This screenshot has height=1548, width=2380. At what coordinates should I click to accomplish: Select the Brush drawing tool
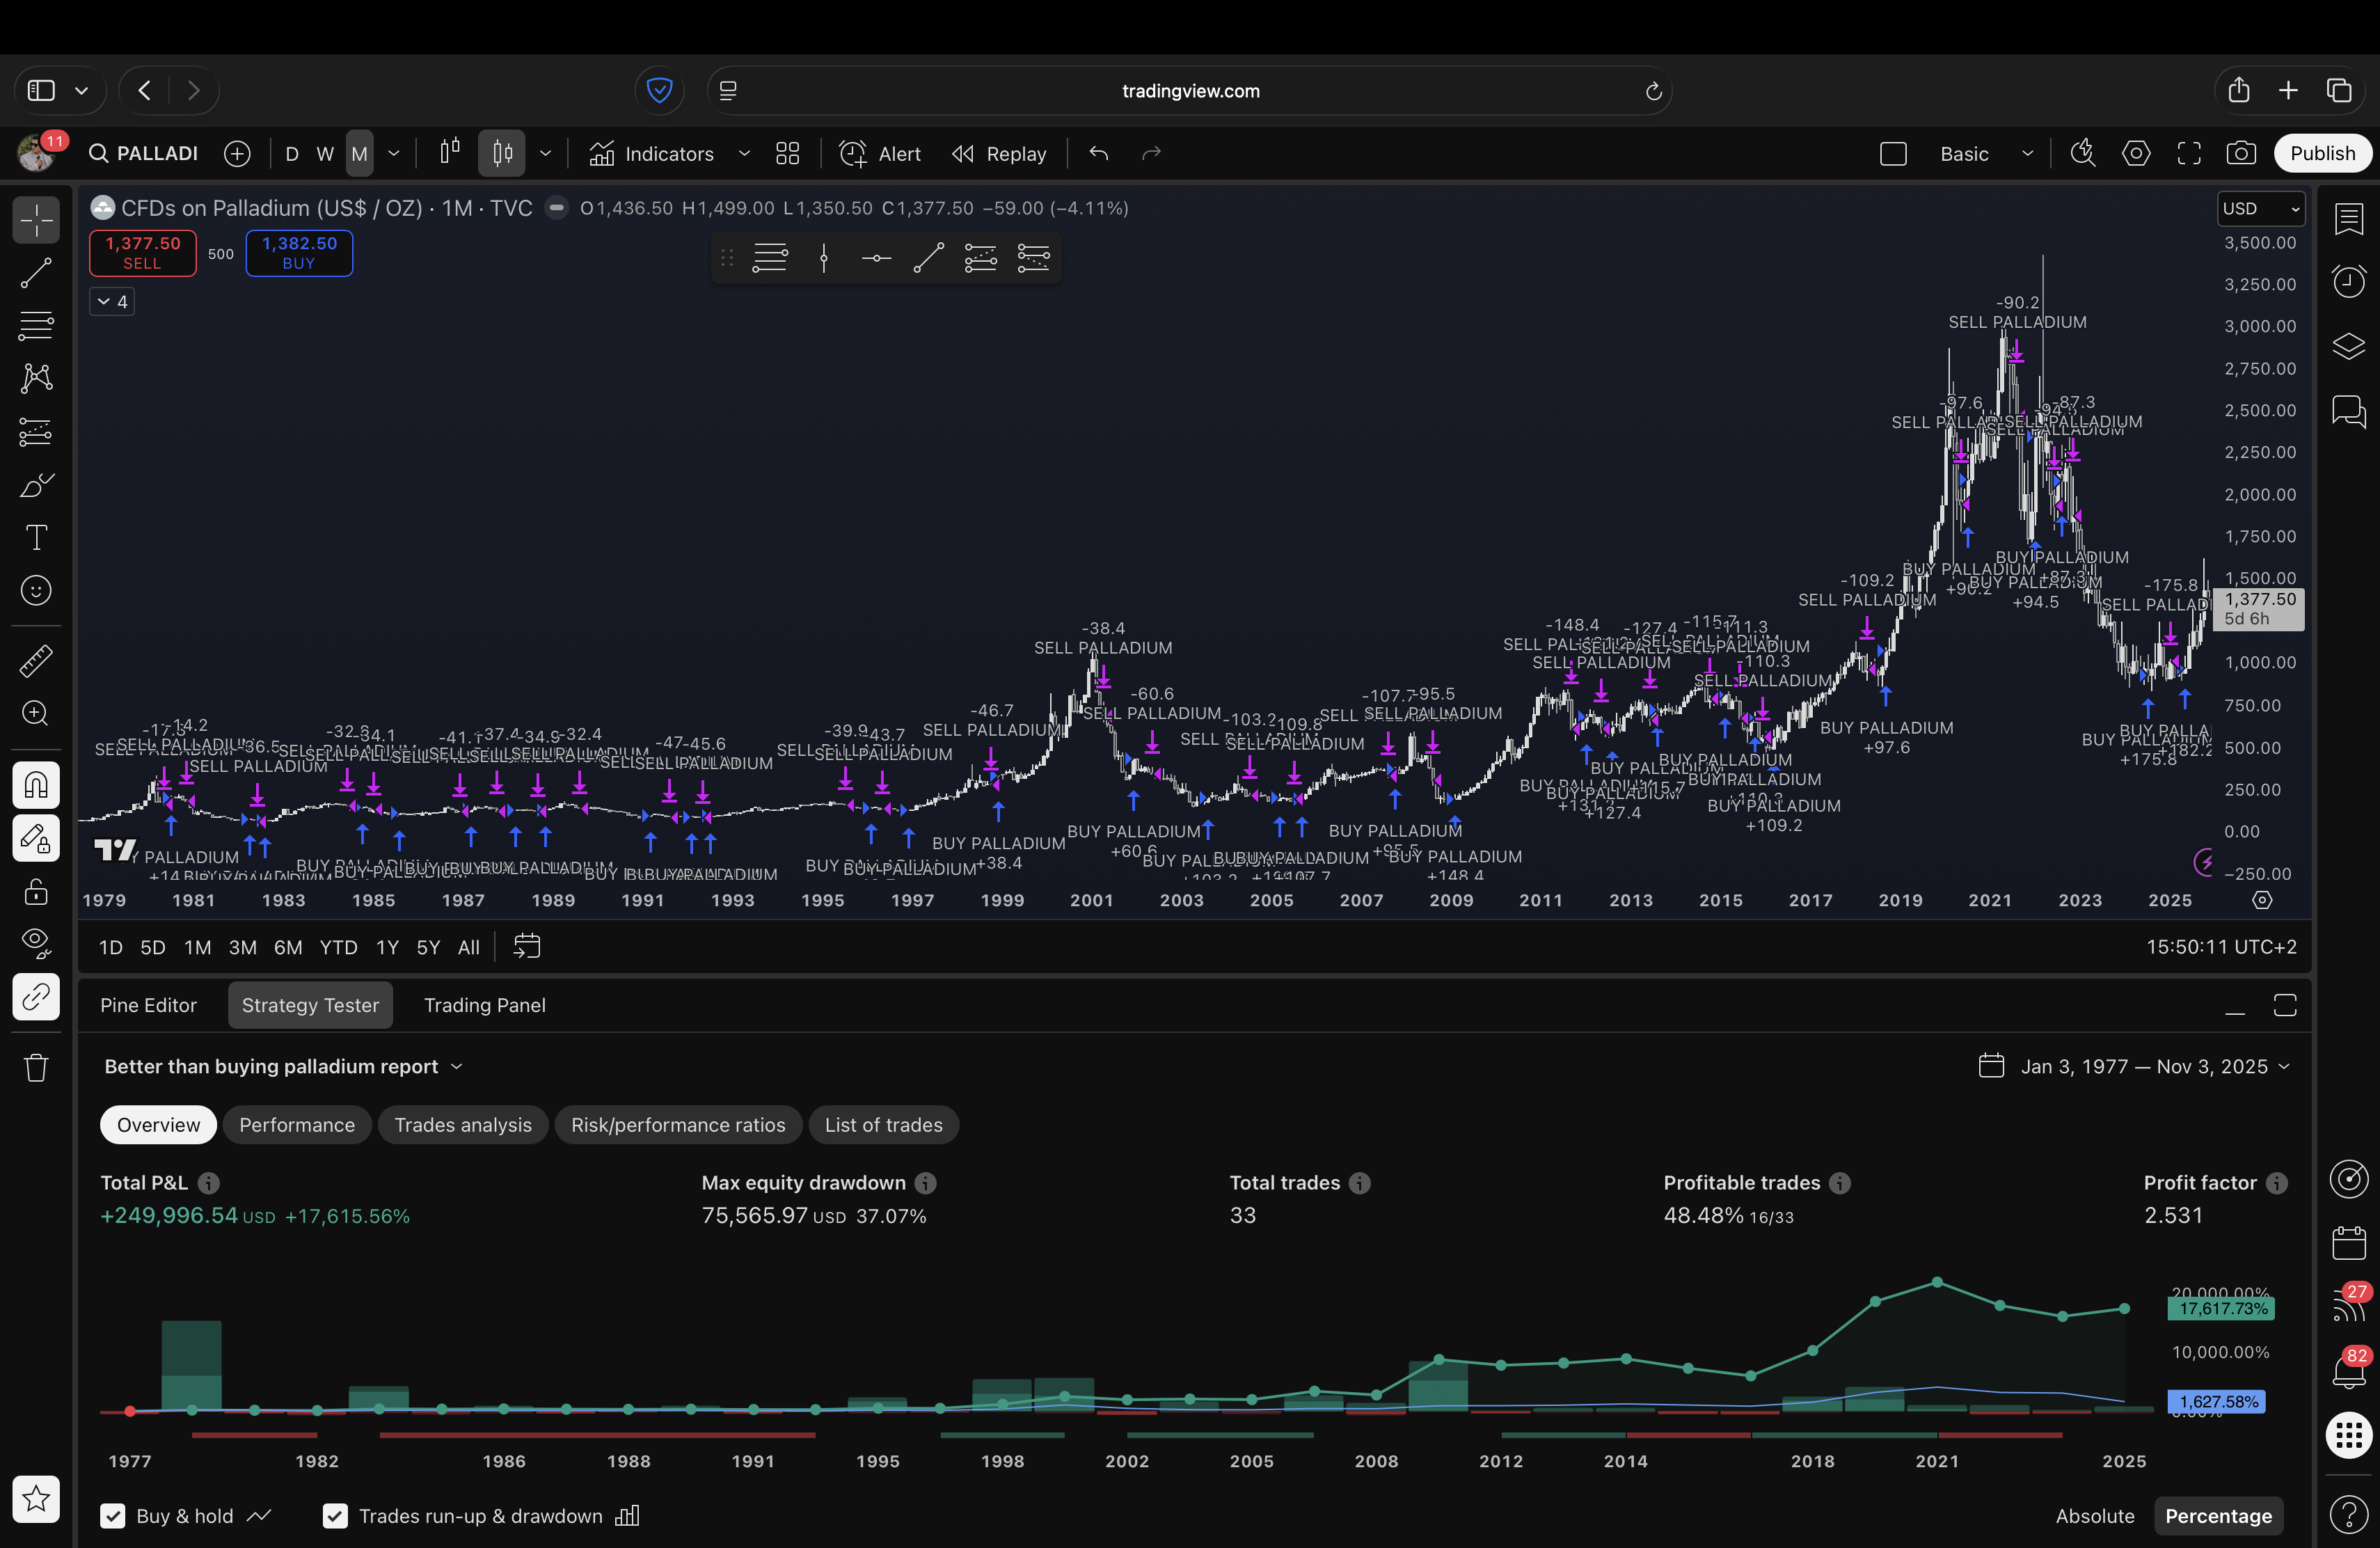click(x=36, y=485)
